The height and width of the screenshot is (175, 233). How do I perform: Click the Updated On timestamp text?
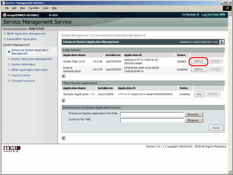coord(199,42)
